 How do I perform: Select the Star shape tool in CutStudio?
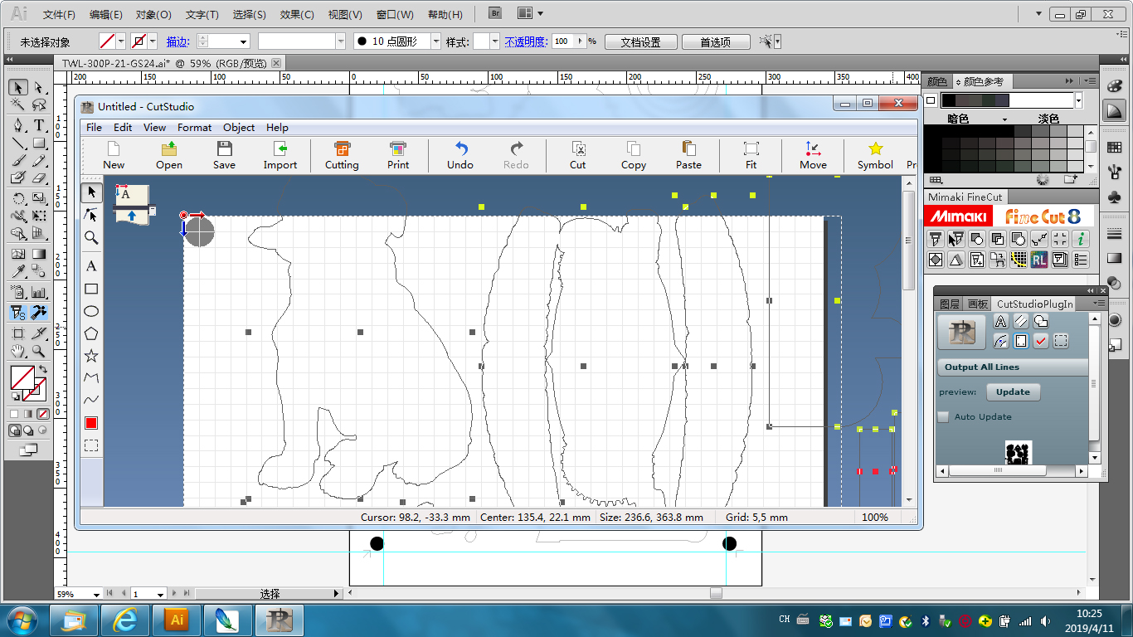pyautogui.click(x=91, y=356)
